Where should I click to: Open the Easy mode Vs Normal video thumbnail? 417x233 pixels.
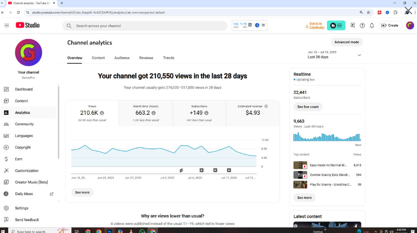tap(300, 165)
